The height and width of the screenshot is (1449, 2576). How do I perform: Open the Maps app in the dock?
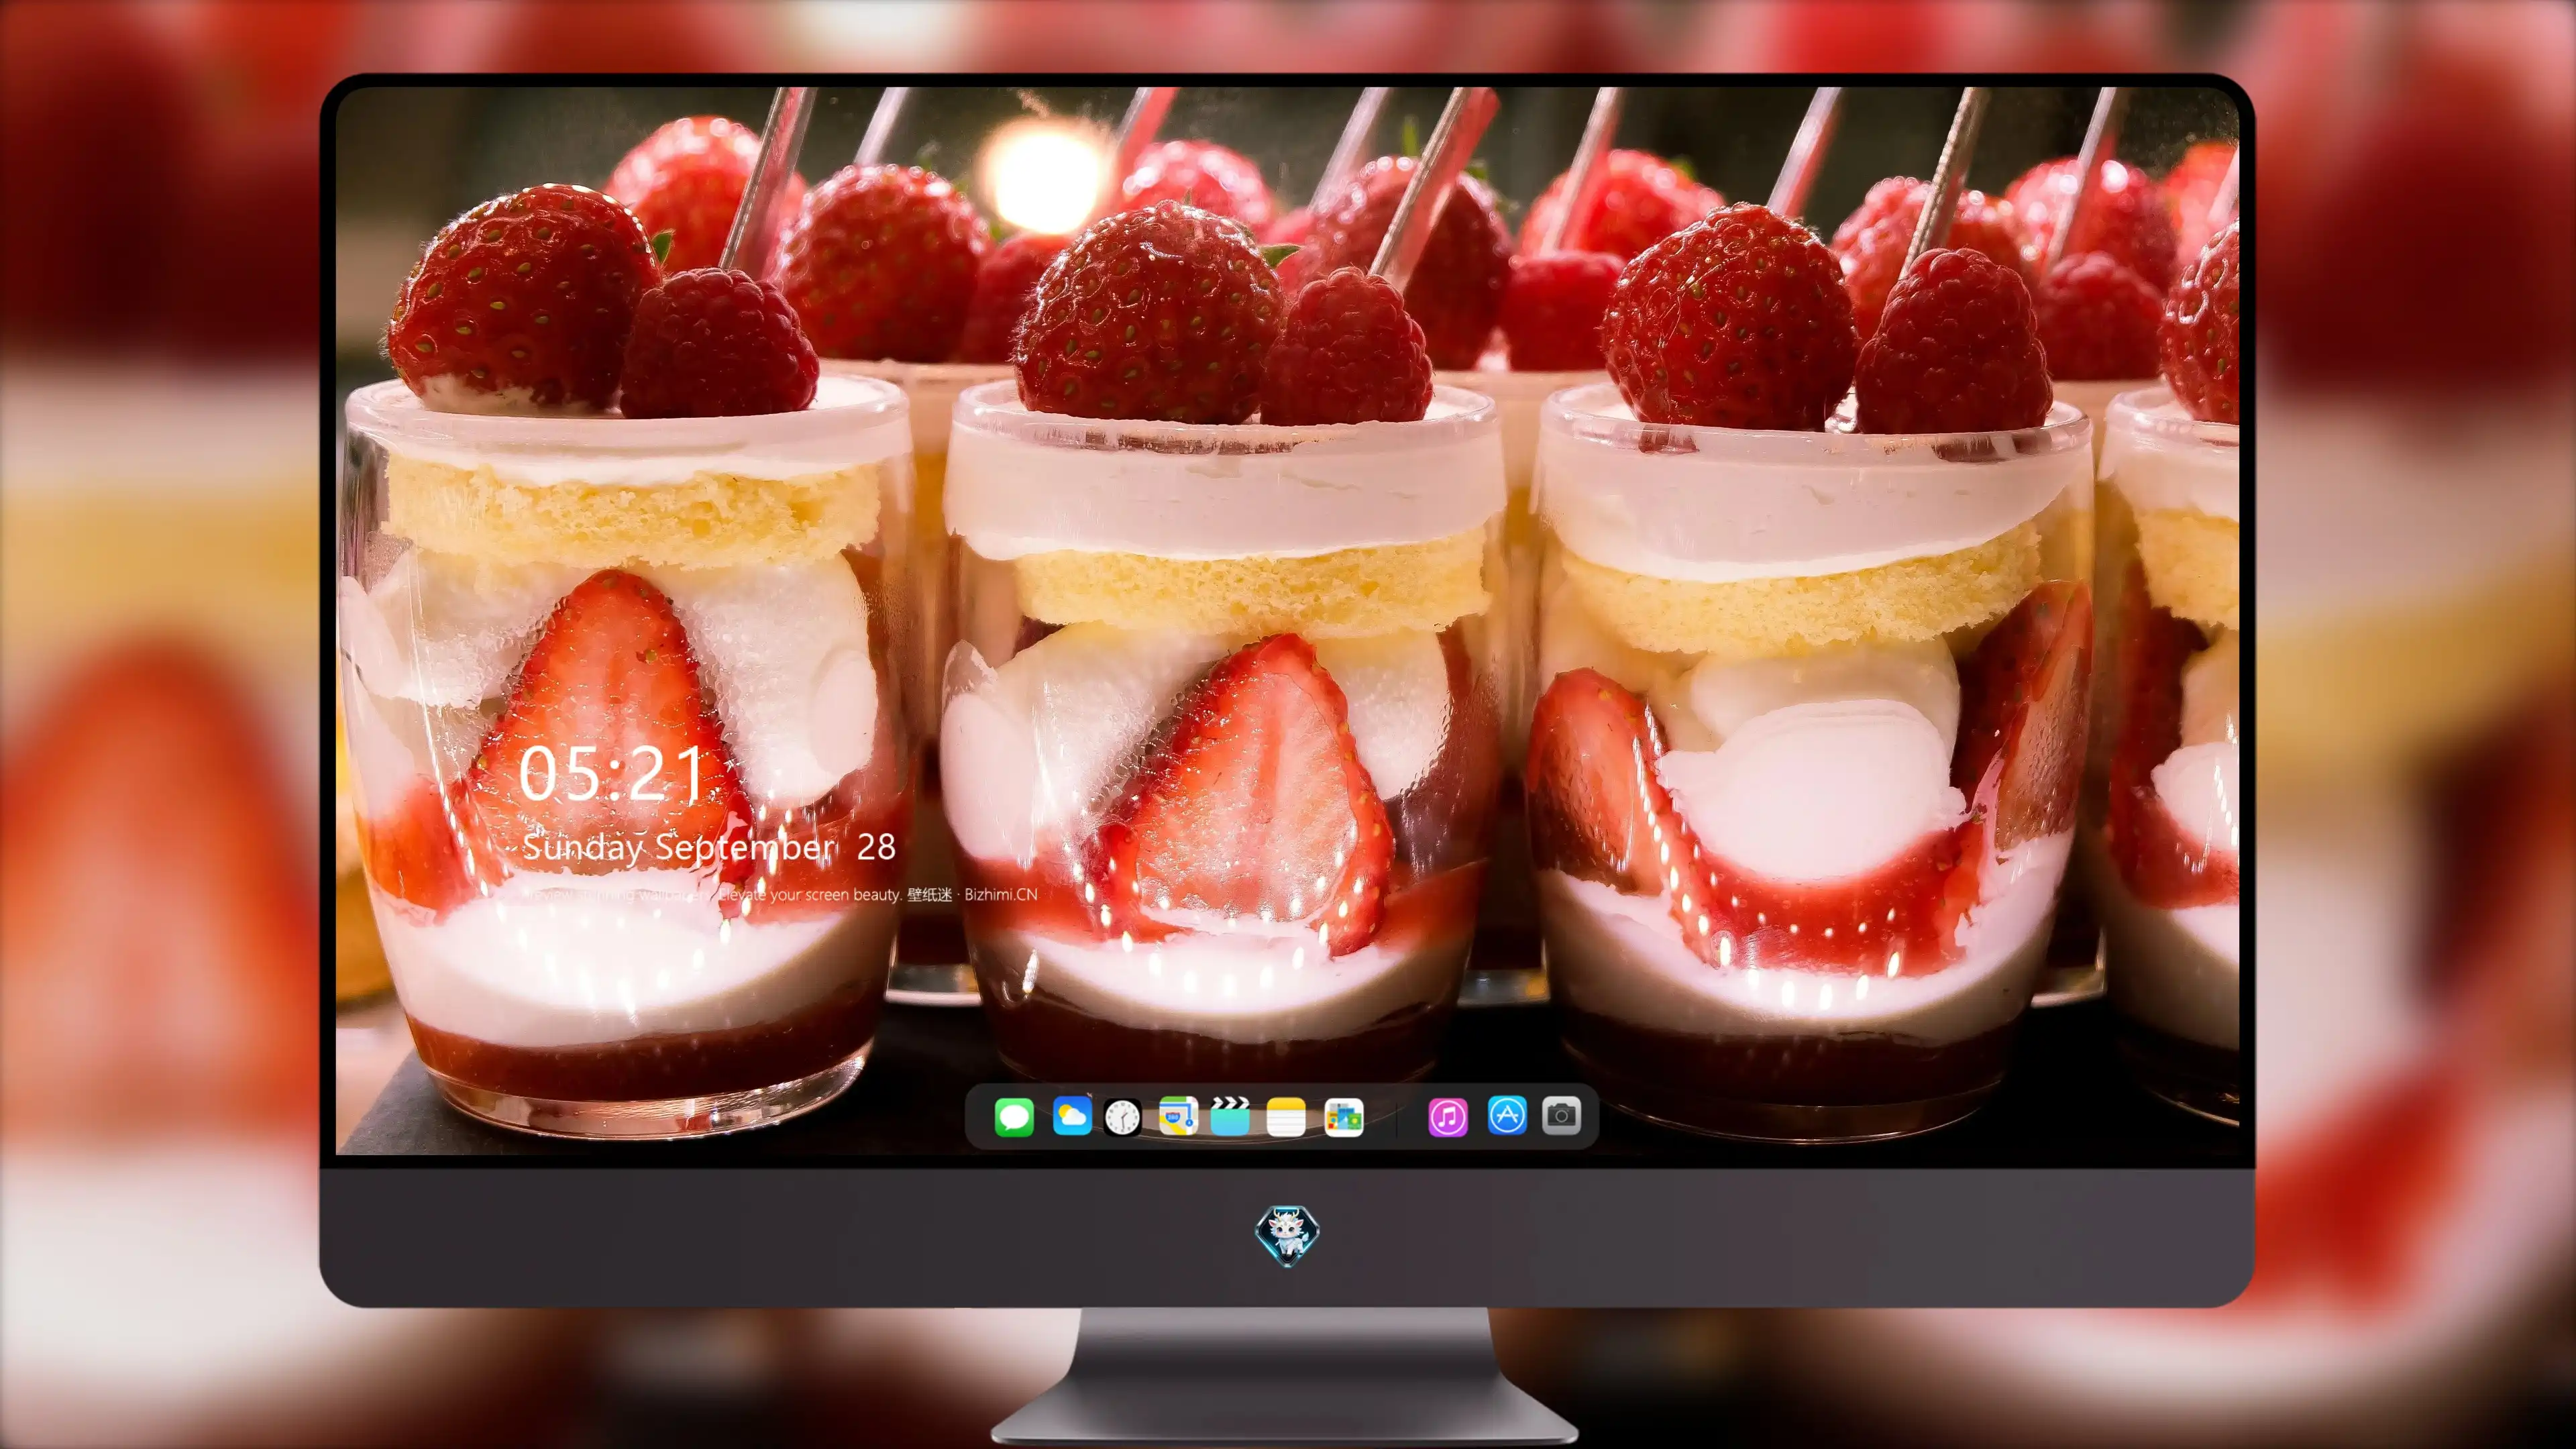[x=1178, y=1116]
